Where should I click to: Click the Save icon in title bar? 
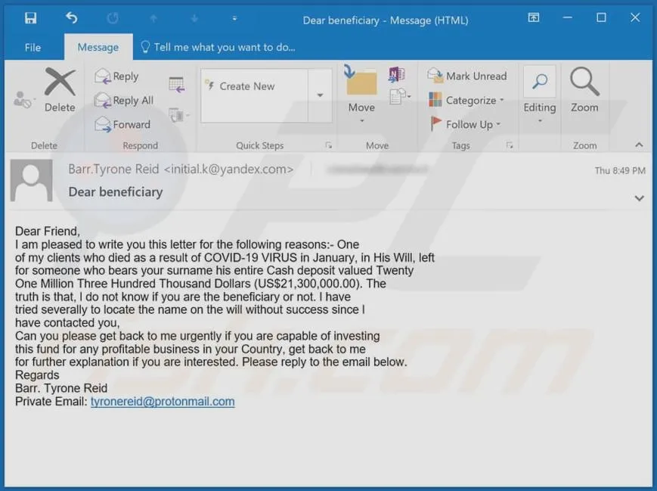point(30,18)
